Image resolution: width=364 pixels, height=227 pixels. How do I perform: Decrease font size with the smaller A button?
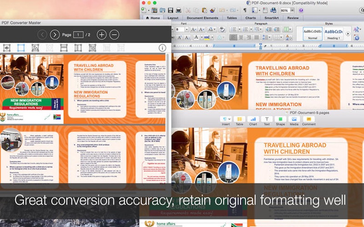click(x=202, y=30)
